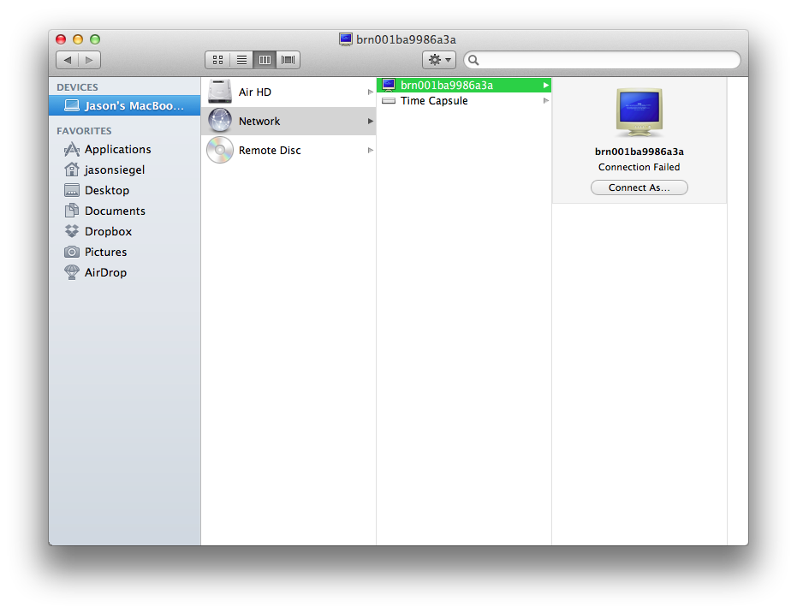Expand Air HD with its arrow
The height and width of the screenshot is (613, 797).
coord(371,92)
